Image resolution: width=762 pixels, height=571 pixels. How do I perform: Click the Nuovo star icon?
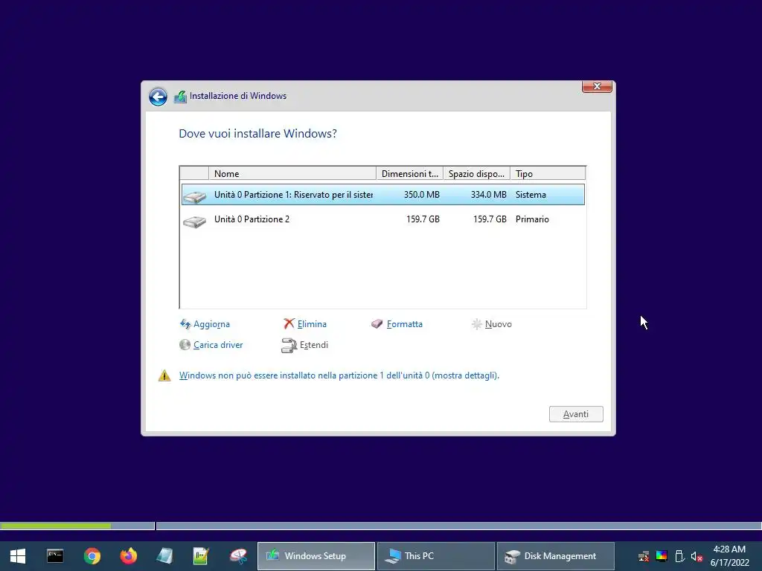point(477,324)
